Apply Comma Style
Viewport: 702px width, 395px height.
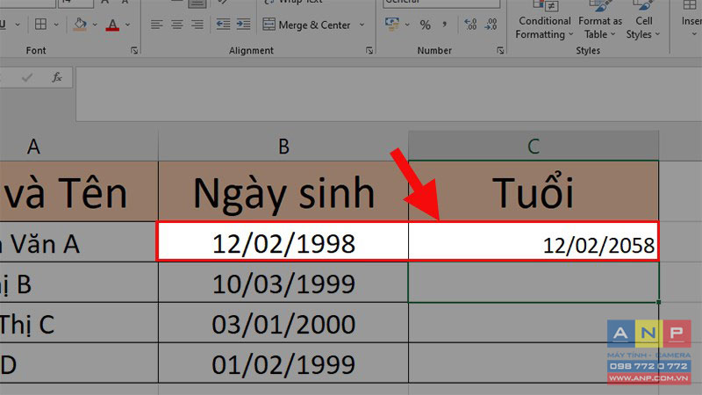(x=445, y=25)
